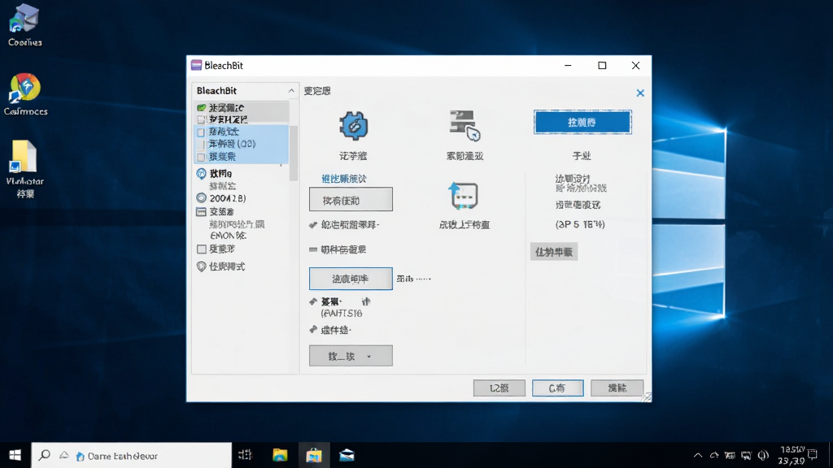Click the network tray icon
The width and height of the screenshot is (833, 468).
click(x=747, y=455)
